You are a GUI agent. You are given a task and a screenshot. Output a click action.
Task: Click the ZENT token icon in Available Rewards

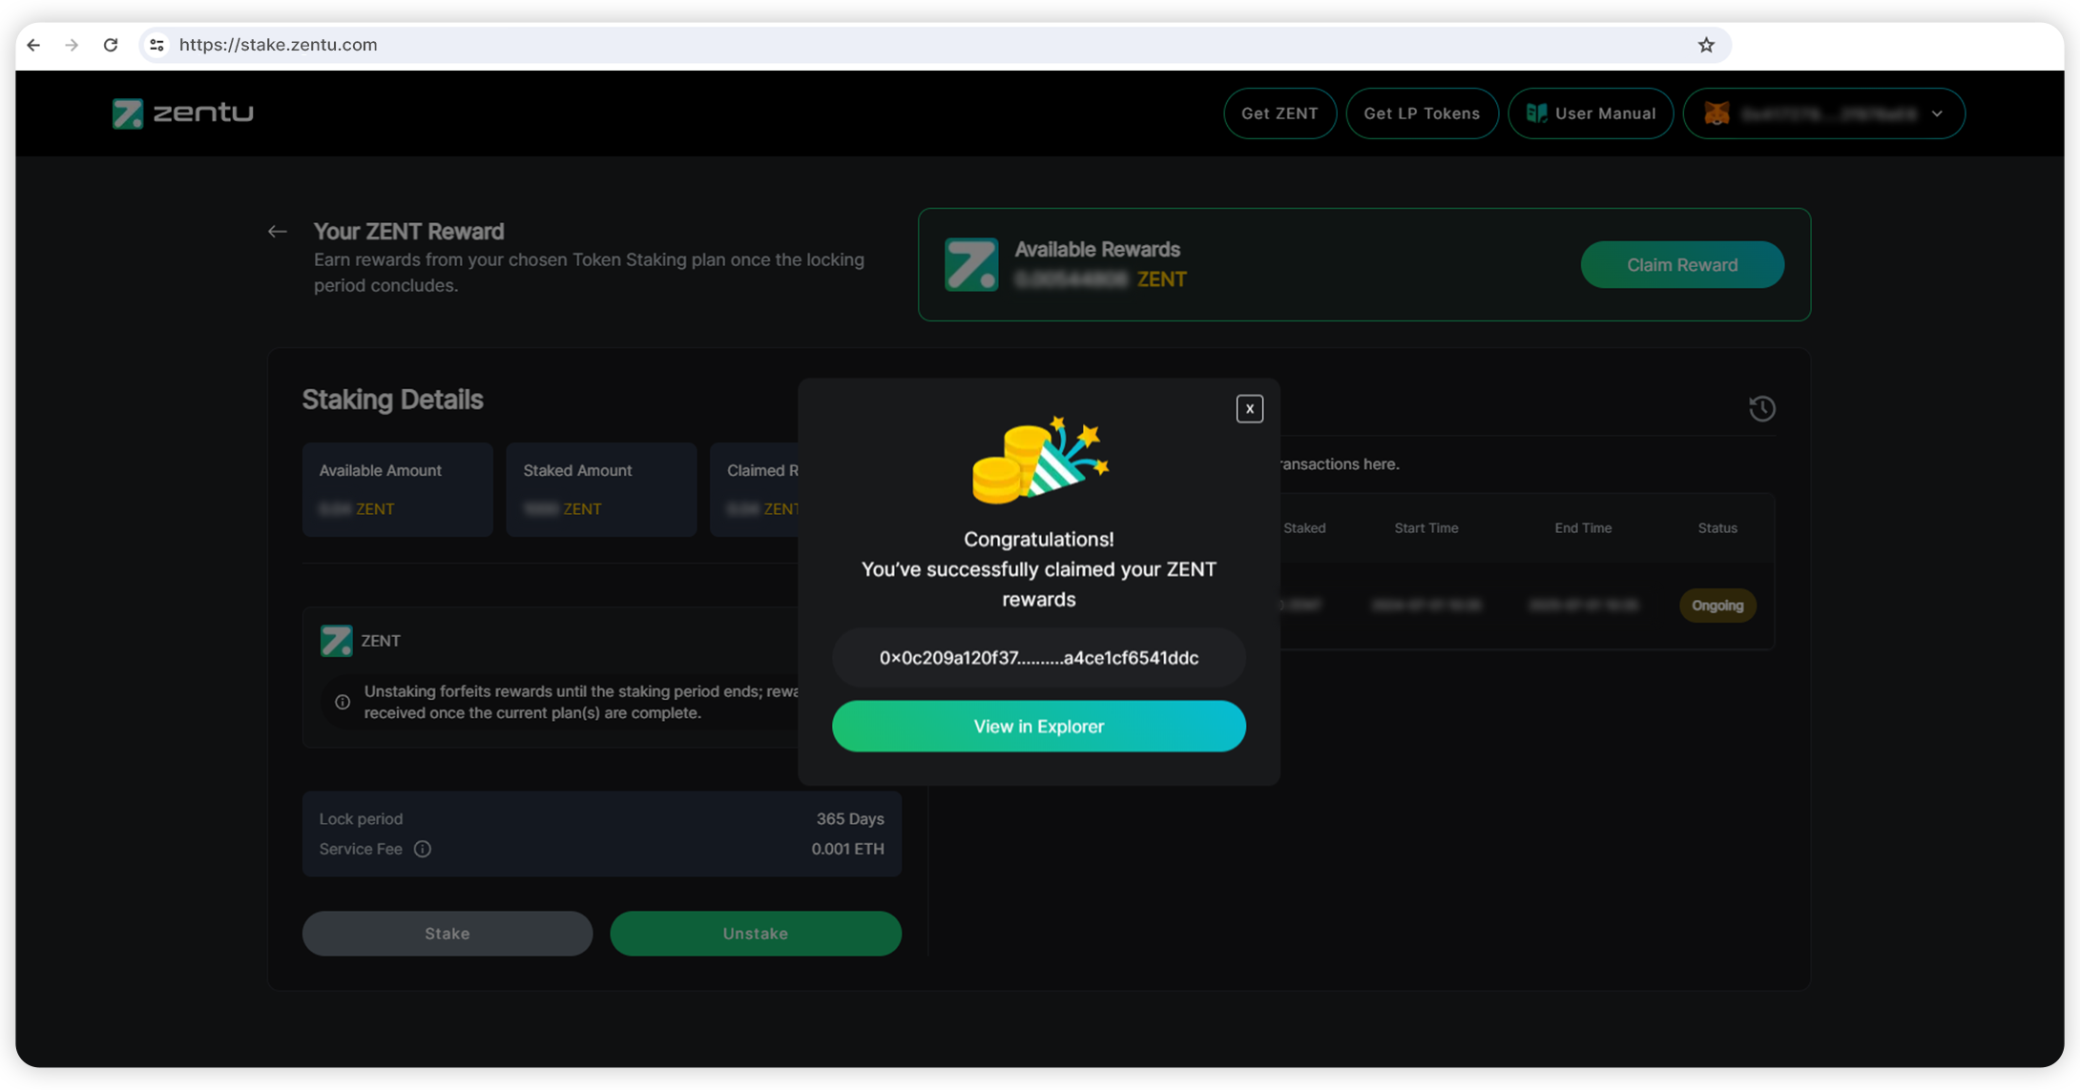tap(971, 264)
